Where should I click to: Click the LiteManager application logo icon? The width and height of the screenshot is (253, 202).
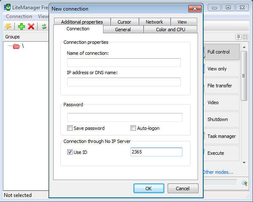point(7,7)
